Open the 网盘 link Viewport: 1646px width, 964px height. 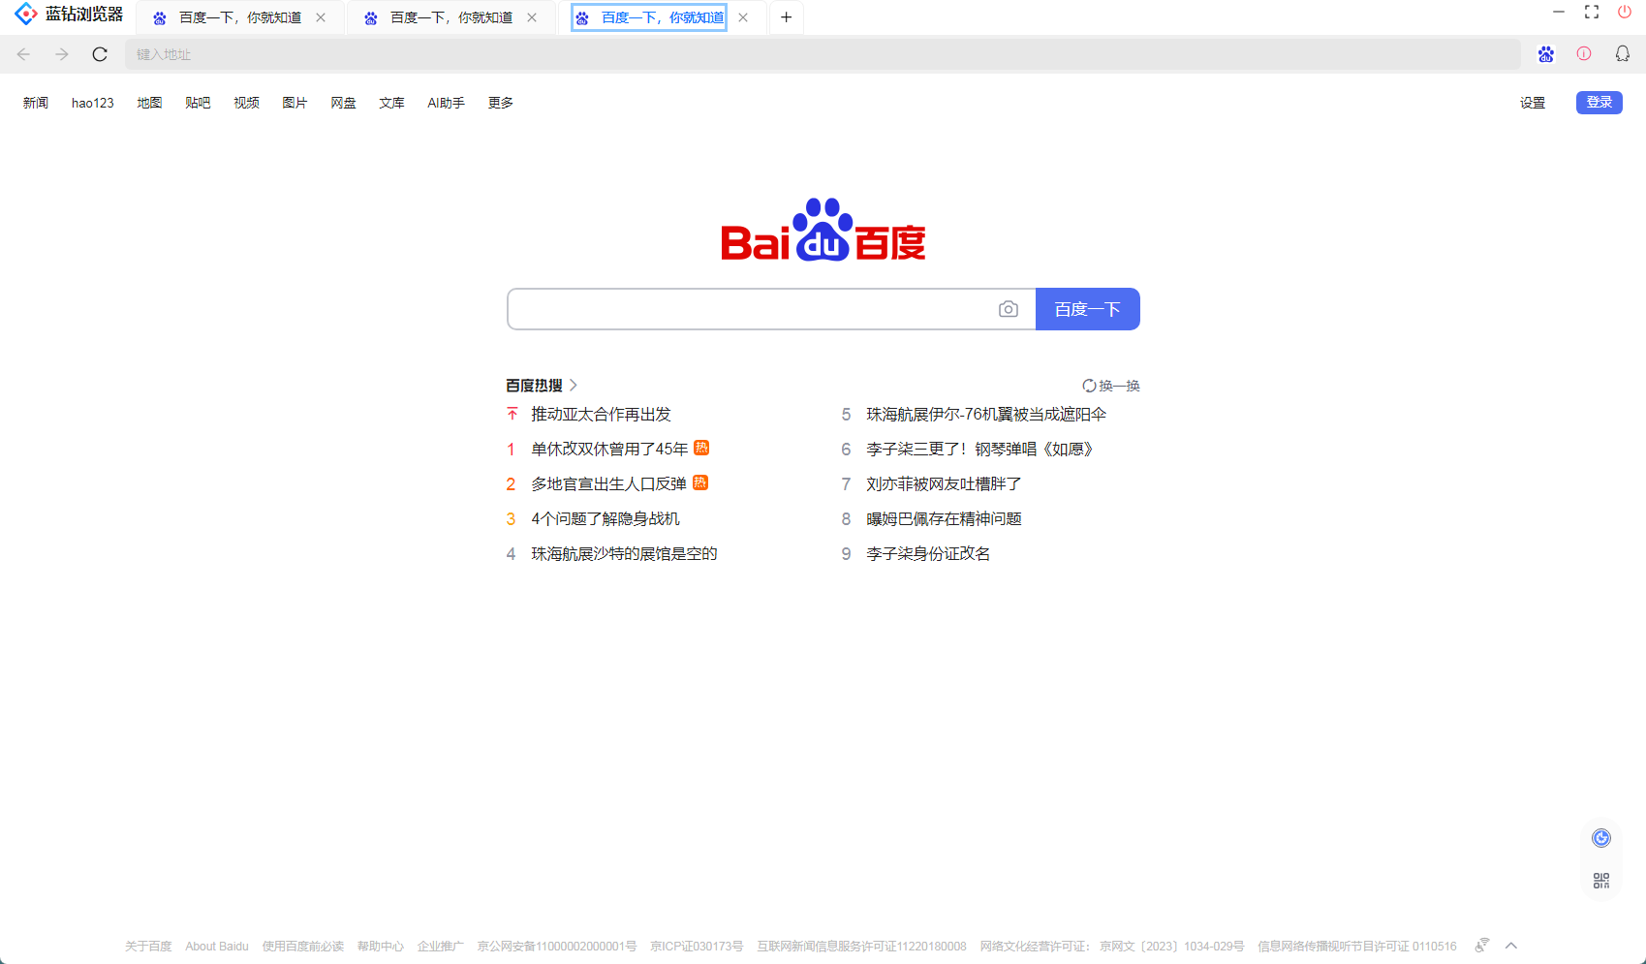click(343, 103)
